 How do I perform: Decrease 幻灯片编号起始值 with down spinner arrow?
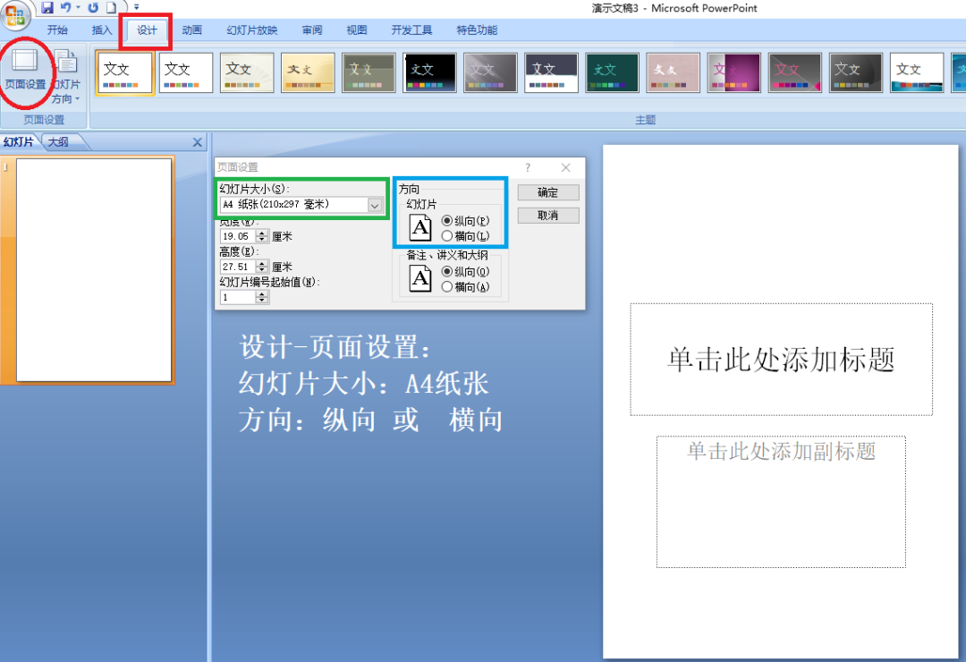point(262,301)
